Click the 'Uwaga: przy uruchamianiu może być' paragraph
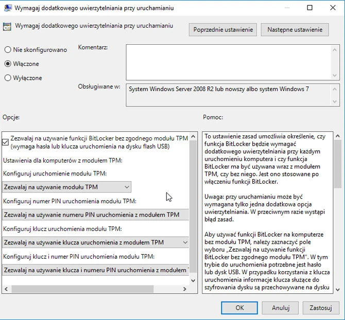345x320 pixels. coord(265,208)
